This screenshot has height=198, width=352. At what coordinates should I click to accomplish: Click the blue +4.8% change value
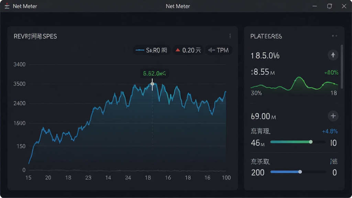(330, 131)
